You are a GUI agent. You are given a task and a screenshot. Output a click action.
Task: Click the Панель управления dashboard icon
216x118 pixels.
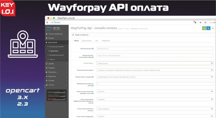[x=47, y=34]
